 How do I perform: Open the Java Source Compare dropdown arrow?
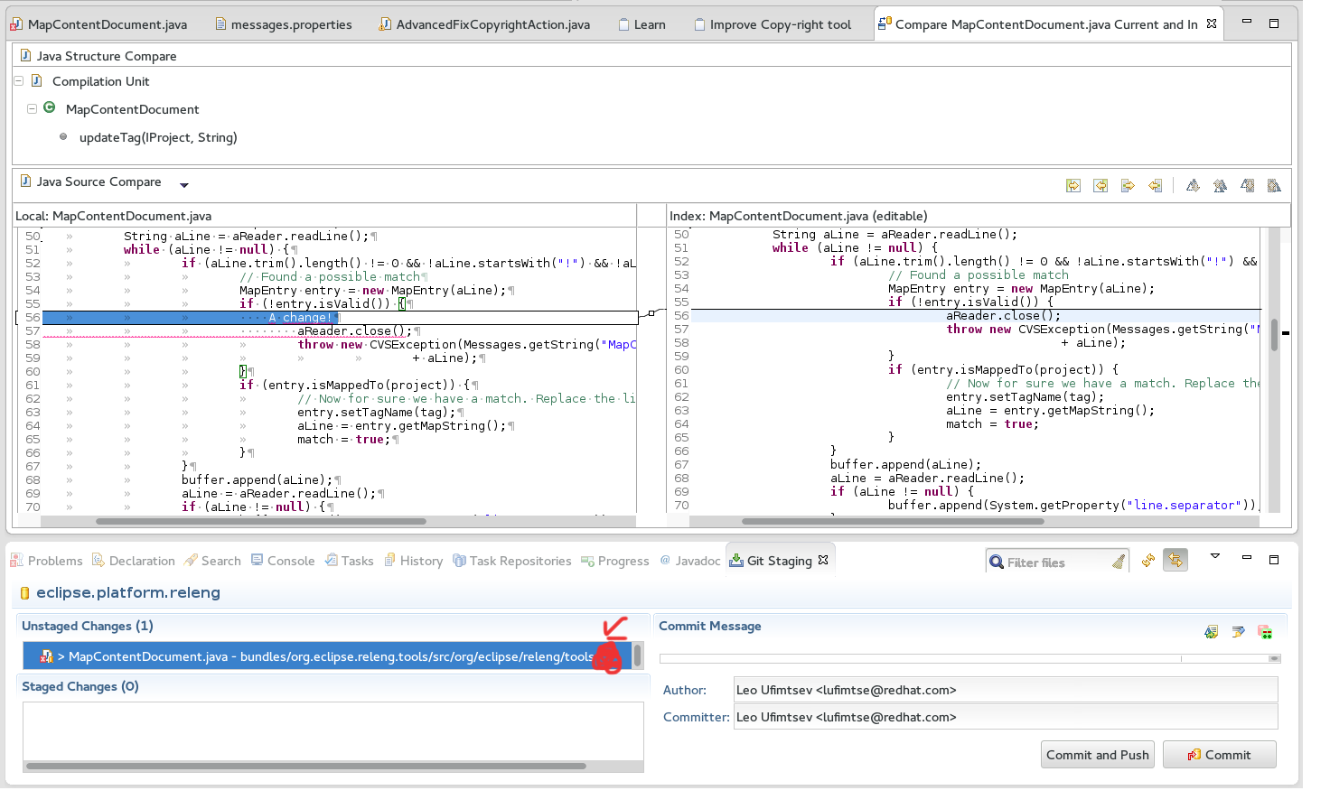[184, 185]
